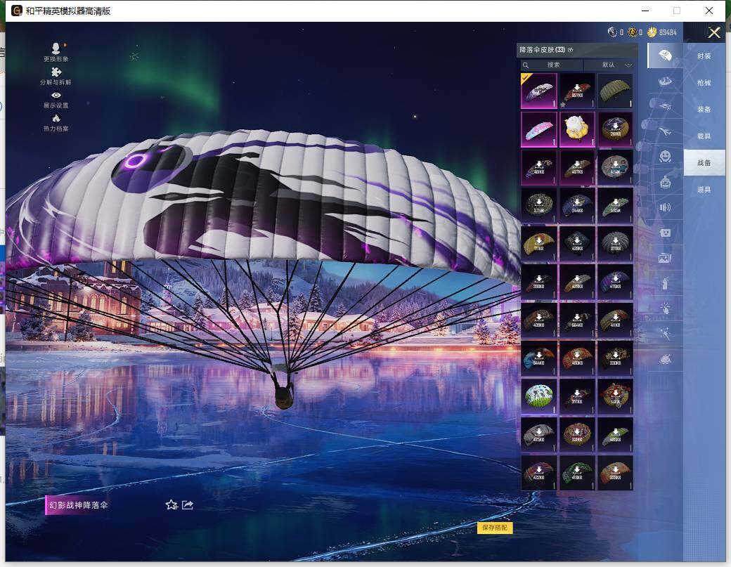
Task: Click the 分解与拆解 puzzle icon
Action: click(58, 72)
